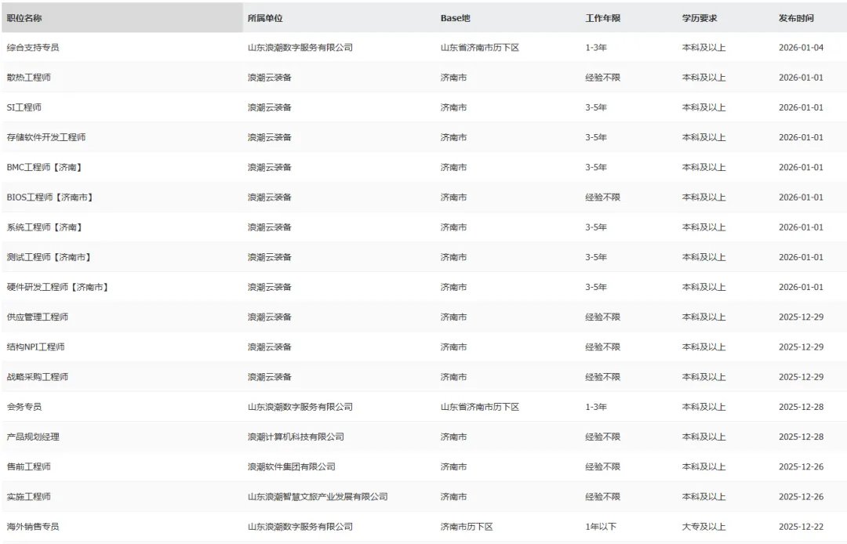Open the 存储软件开发工程师 job posting

(46, 138)
